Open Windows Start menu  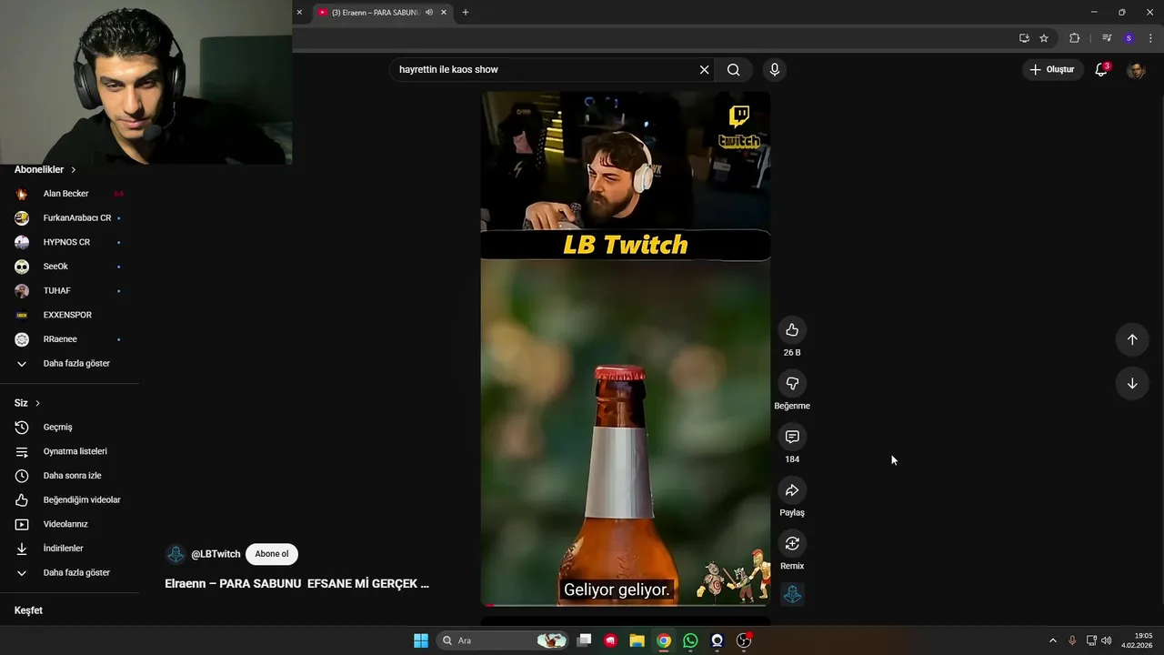(421, 640)
